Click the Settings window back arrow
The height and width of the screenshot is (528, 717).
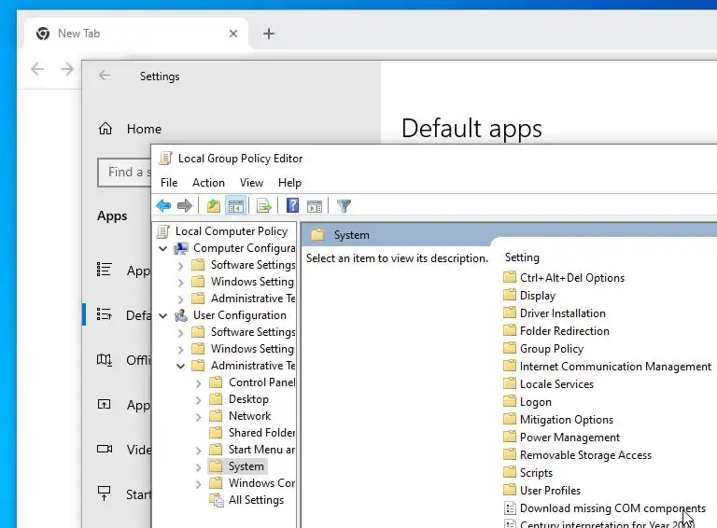point(105,76)
